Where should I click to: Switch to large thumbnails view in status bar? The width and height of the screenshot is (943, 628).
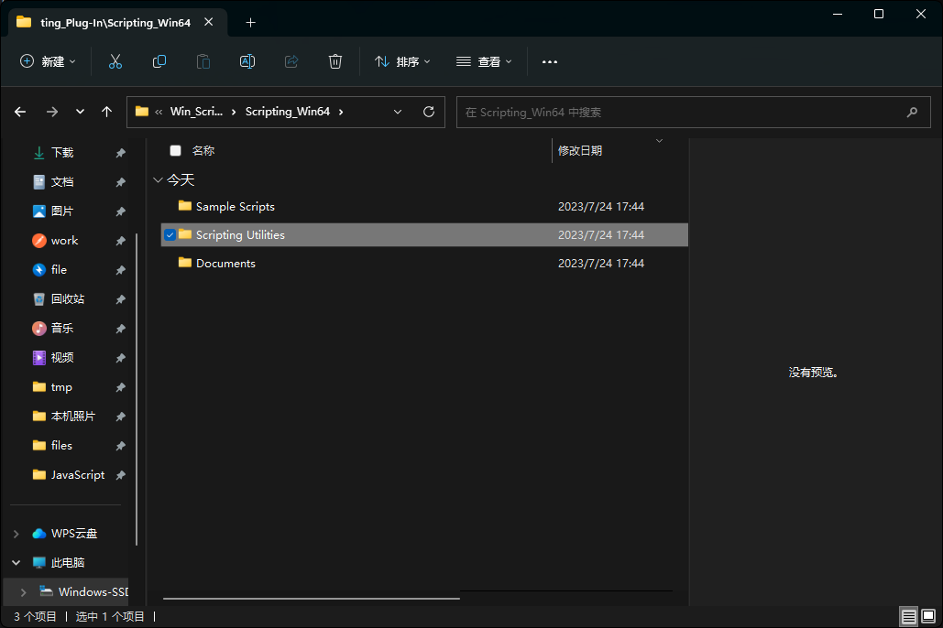pos(928,616)
